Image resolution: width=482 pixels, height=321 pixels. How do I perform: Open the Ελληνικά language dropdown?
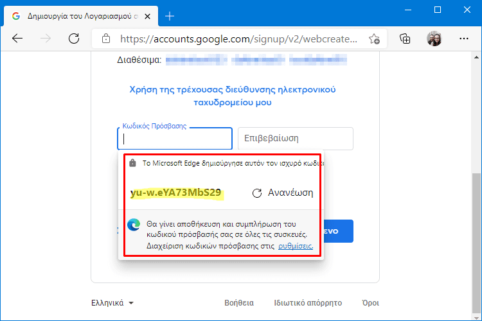[x=112, y=303]
